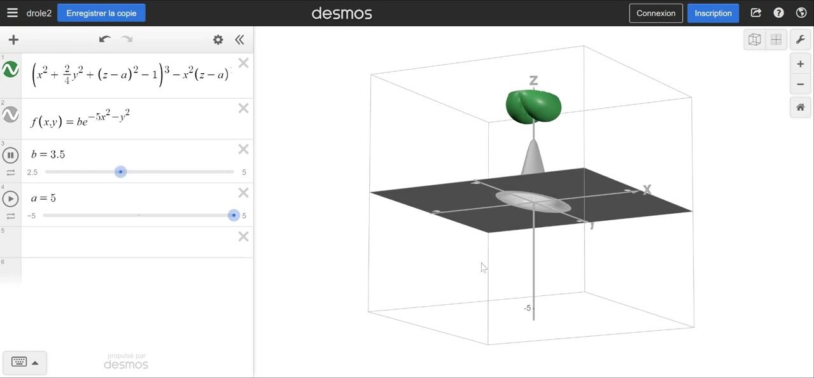Viewport: 814px width, 378px height.
Task: Zoom in on the 3D graph
Action: (801, 64)
